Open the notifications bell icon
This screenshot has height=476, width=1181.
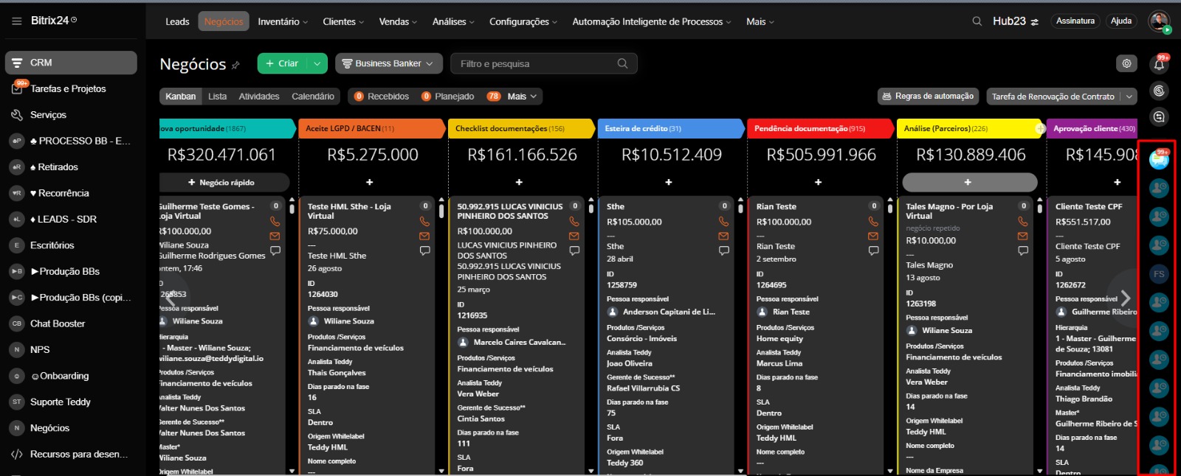tap(1159, 65)
